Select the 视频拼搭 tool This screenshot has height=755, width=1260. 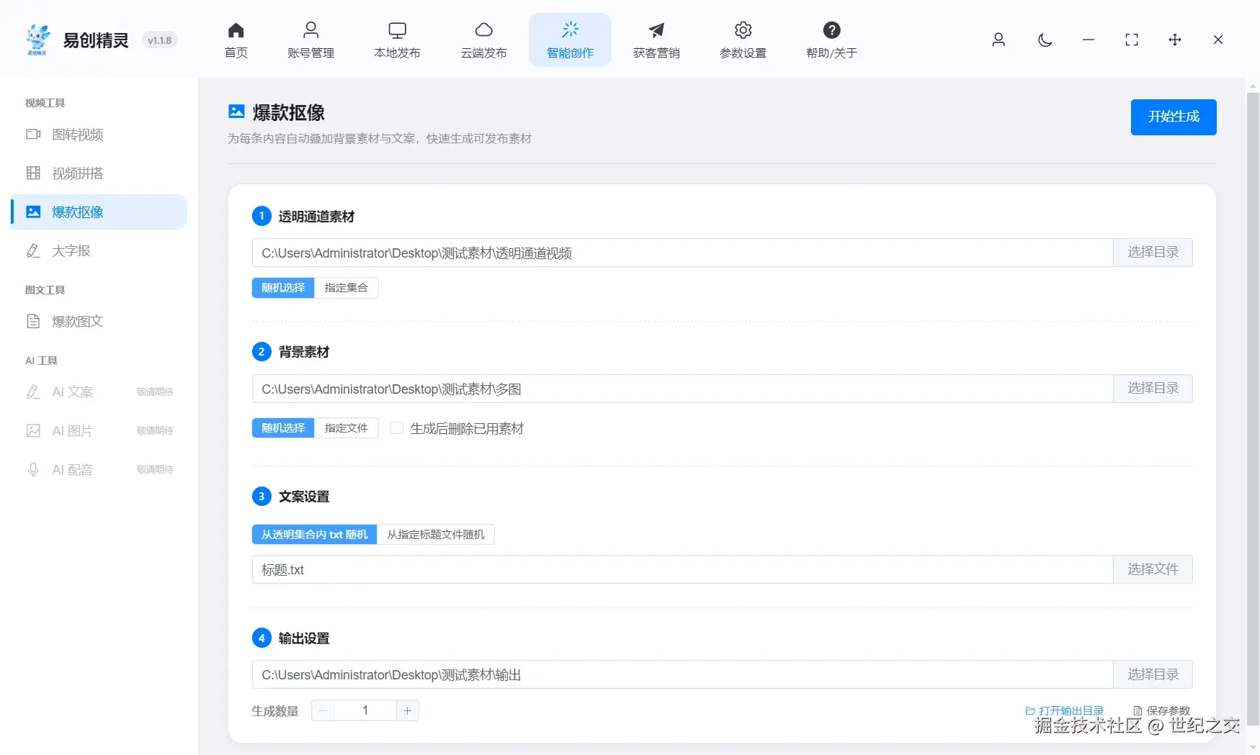(76, 173)
